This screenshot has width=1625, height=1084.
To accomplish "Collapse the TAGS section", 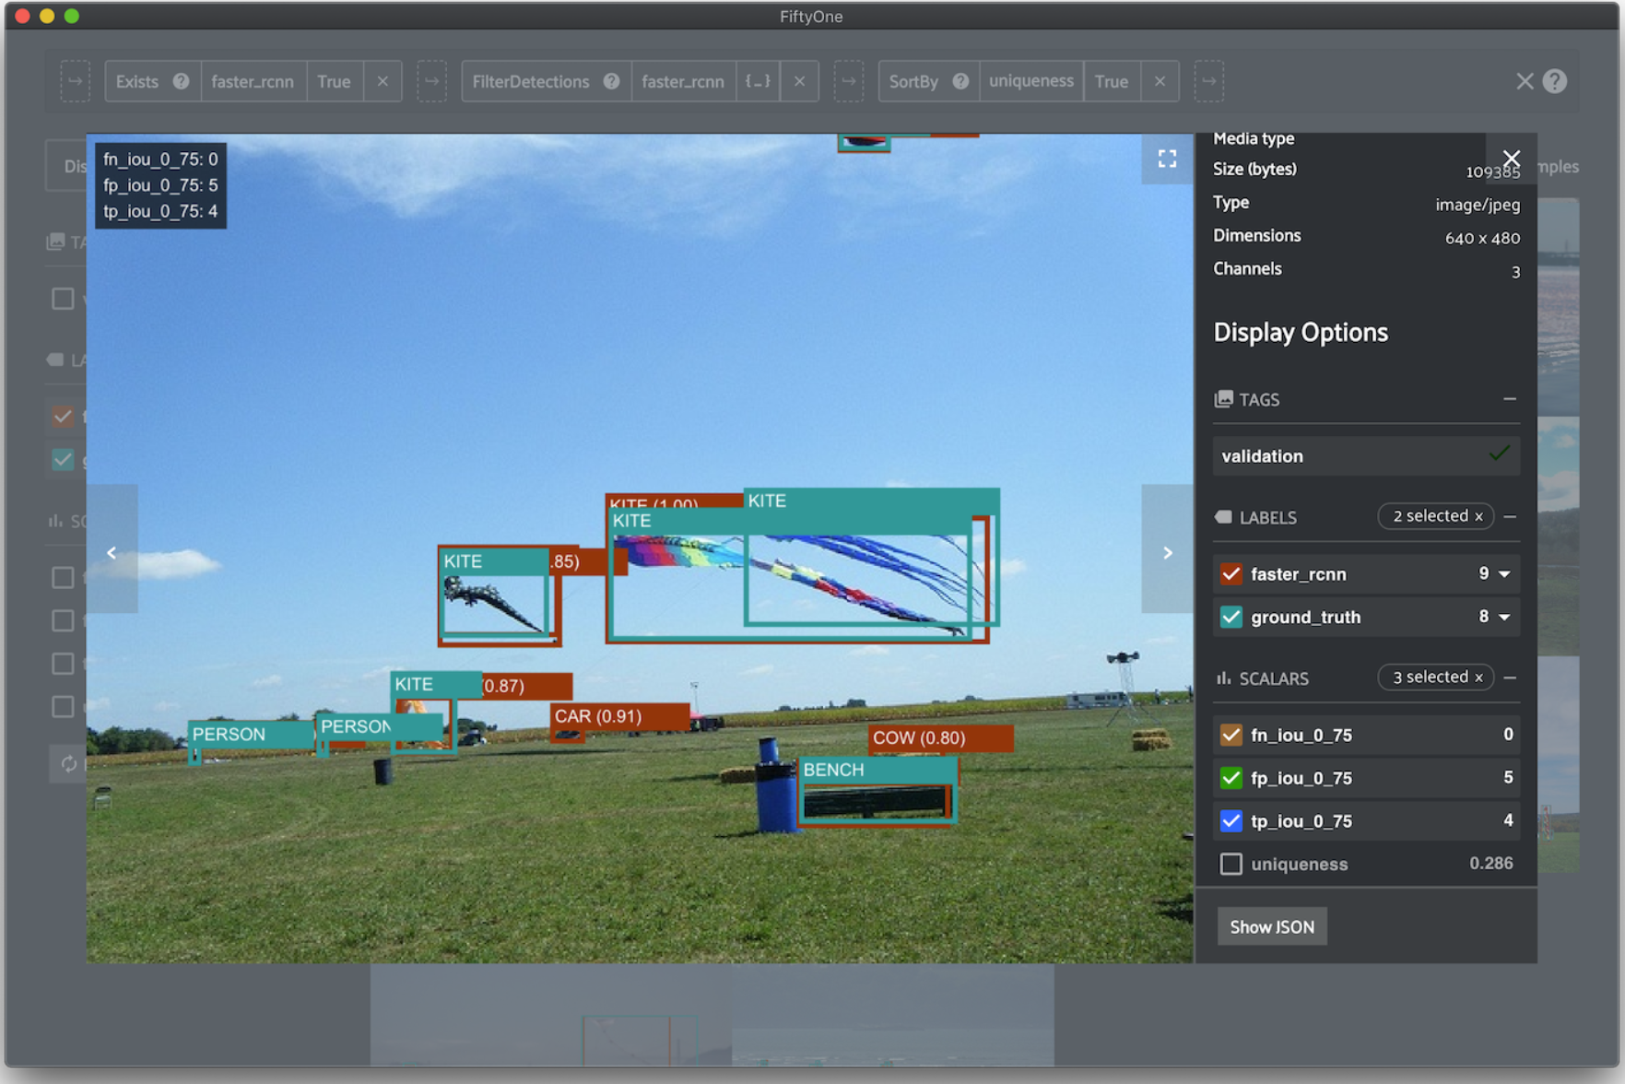I will point(1509,399).
